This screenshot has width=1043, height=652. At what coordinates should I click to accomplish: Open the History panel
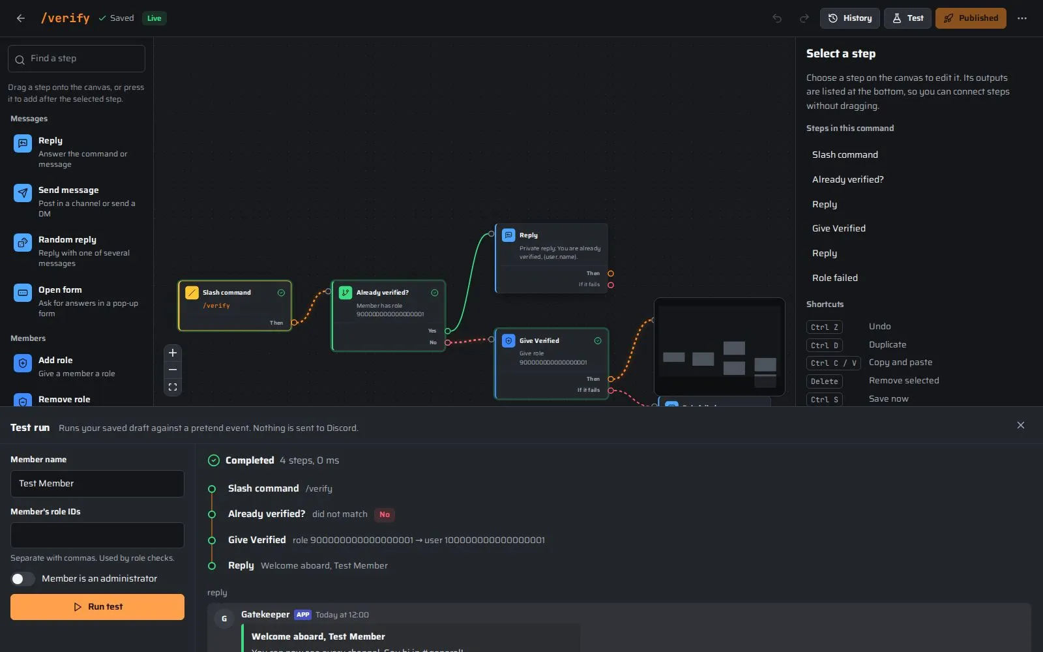850,18
